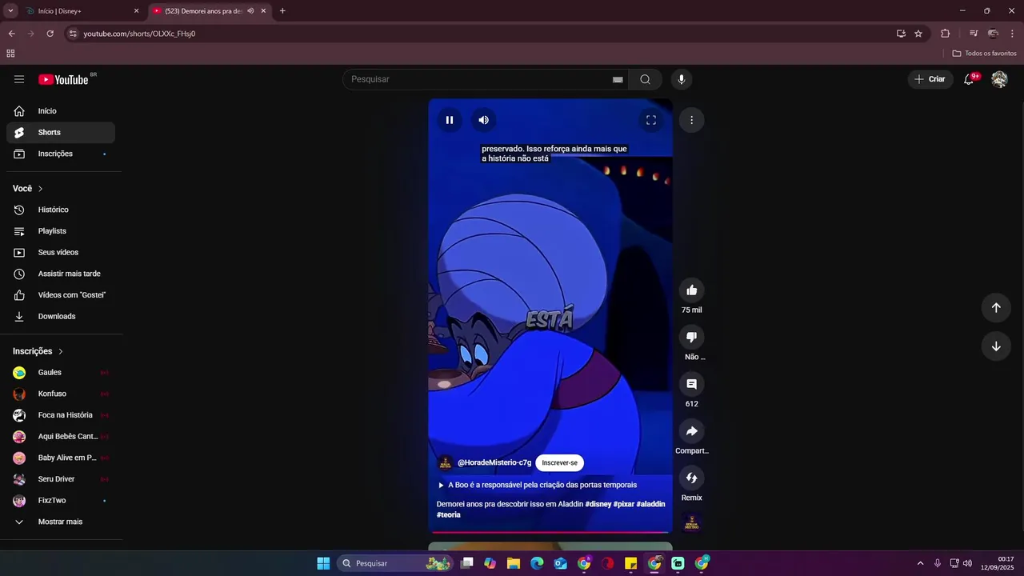Expand the Inscrições section header chevron
The width and height of the screenshot is (1024, 576).
tap(60, 351)
